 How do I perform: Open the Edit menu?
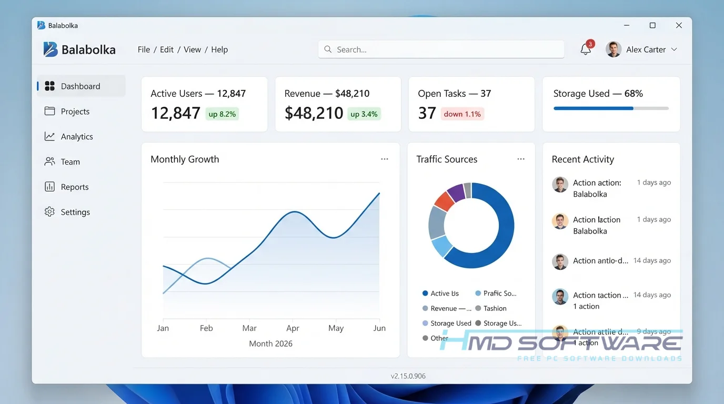167,49
